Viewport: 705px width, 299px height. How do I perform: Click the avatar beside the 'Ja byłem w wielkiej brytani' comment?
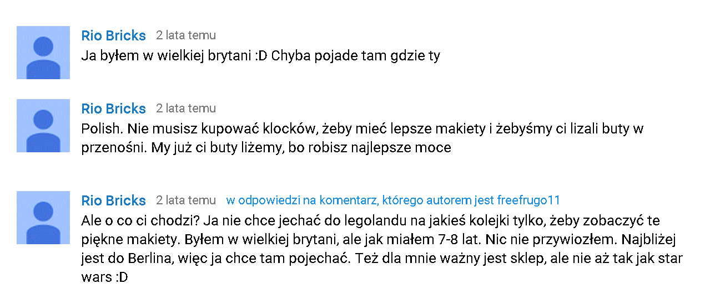(x=43, y=53)
